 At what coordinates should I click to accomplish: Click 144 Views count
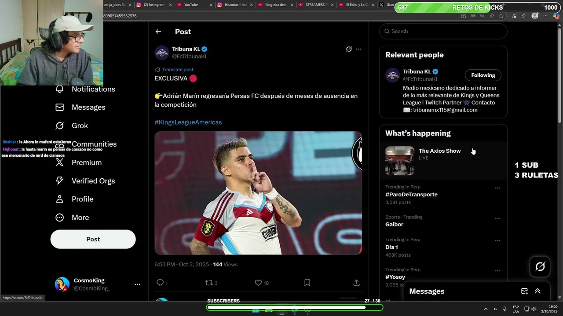pos(225,265)
